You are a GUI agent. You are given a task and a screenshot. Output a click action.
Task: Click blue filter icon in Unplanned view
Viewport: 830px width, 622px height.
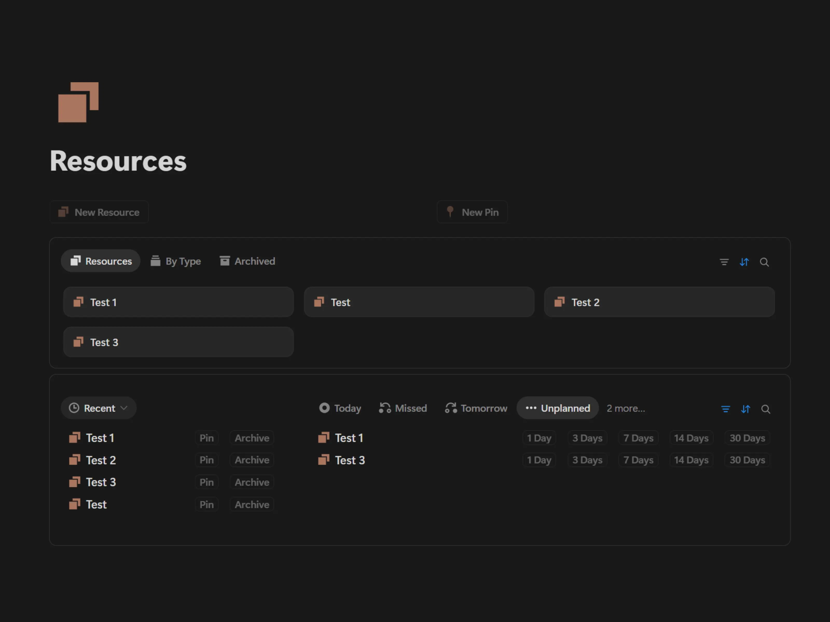point(725,409)
